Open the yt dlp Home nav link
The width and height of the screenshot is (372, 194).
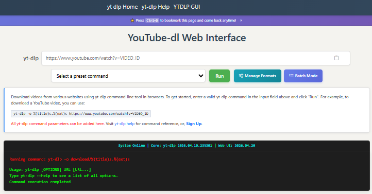coord(122,7)
